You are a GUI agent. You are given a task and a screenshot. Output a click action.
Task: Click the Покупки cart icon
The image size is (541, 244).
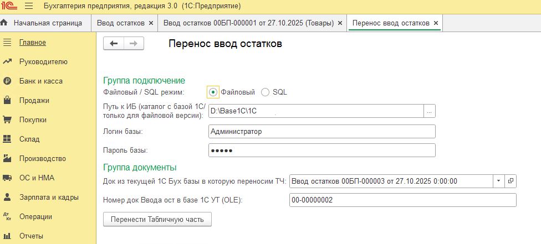coord(7,120)
